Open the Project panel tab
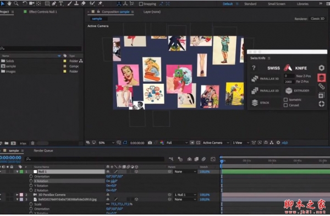The image size is (330, 216). pos(4,12)
